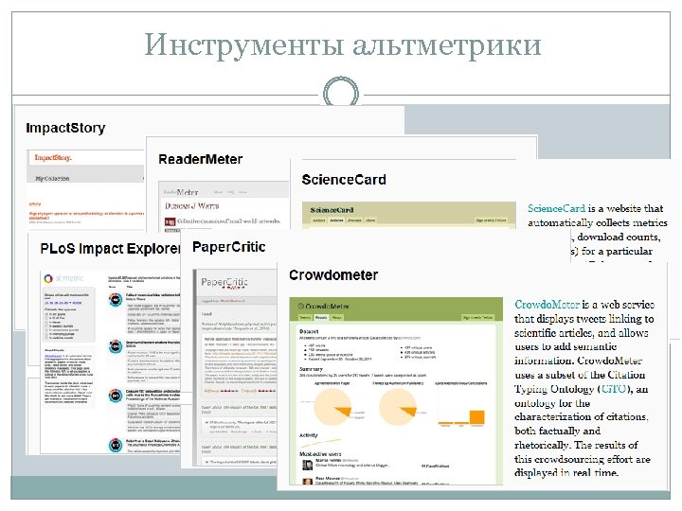
Task: Click the first altmetric score donut badge
Action: pos(116,300)
